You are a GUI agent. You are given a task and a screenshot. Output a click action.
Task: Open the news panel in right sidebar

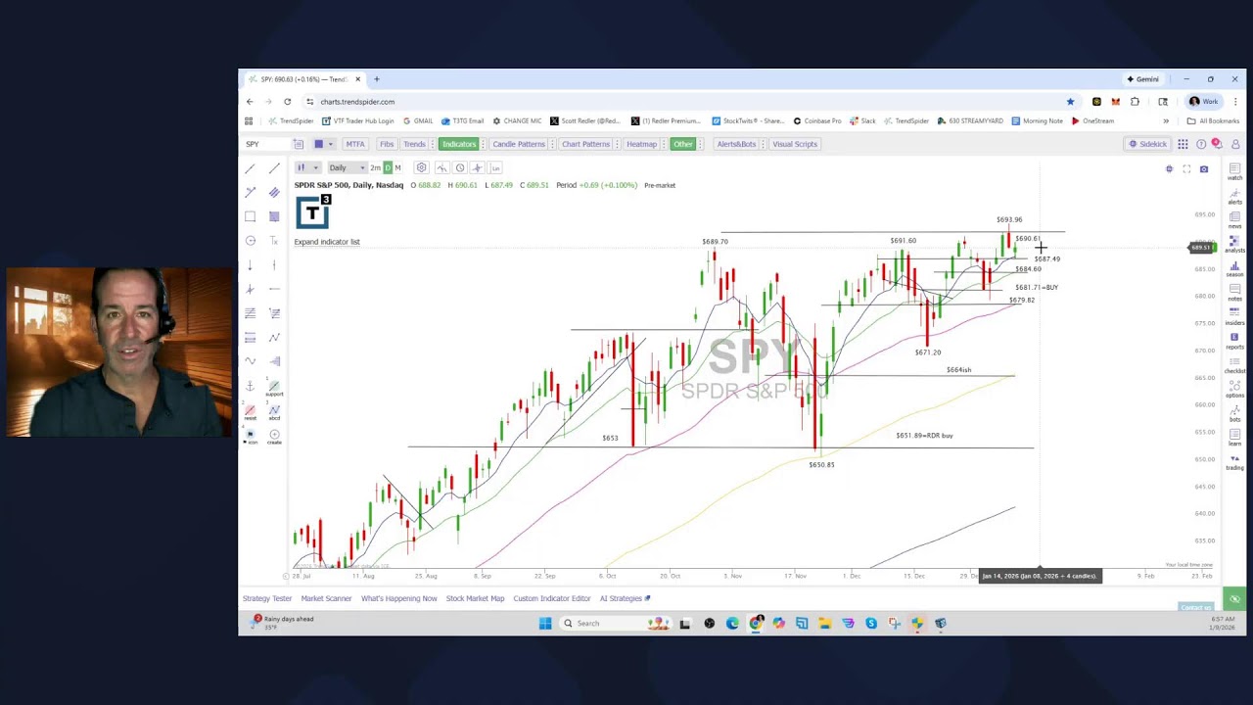coord(1235,220)
